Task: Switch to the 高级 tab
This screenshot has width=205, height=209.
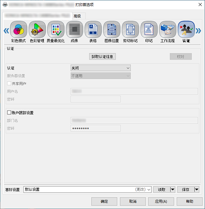Action: point(79,16)
